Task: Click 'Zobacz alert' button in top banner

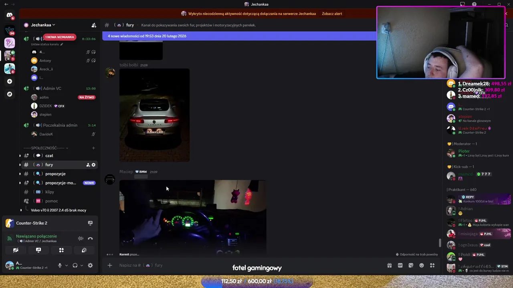Action: pos(332,14)
